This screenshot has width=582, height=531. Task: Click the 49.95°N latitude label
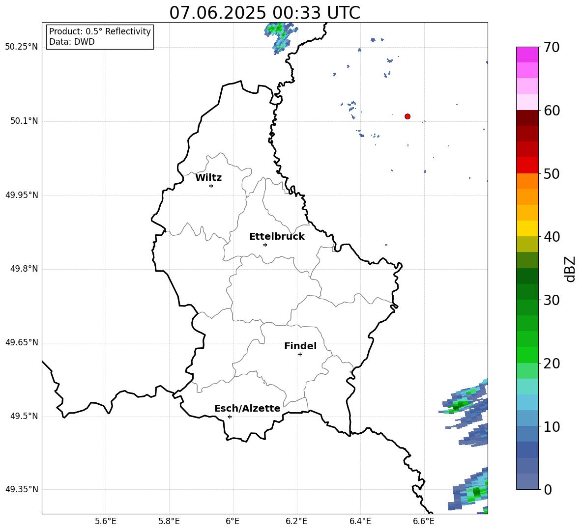click(22, 195)
